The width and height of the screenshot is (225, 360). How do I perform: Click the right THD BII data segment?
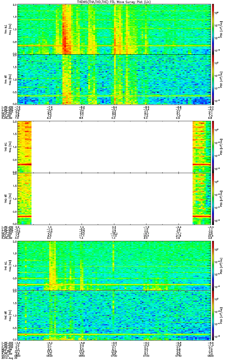[201, 199]
